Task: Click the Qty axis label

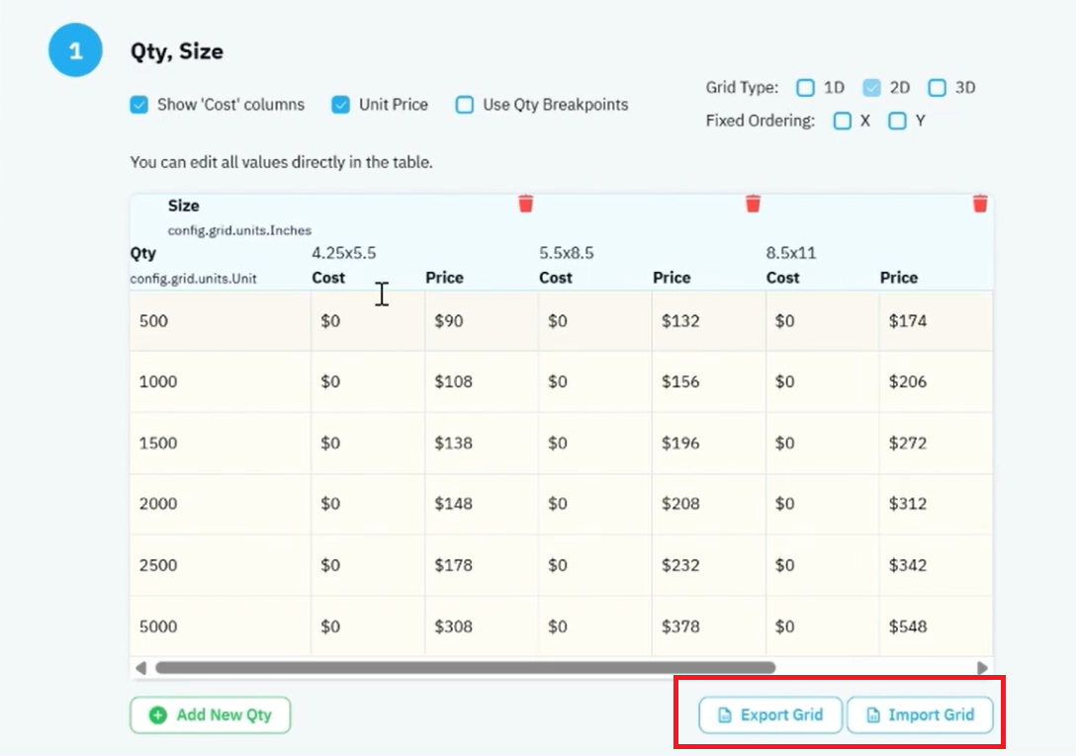Action: (143, 253)
